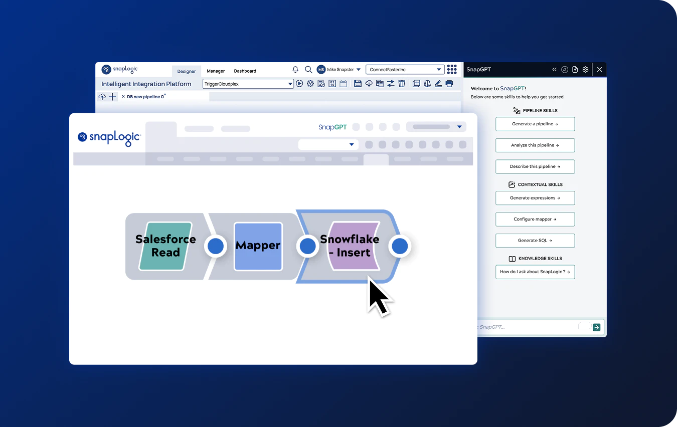Click the search magnifier icon
The image size is (677, 427).
[308, 70]
